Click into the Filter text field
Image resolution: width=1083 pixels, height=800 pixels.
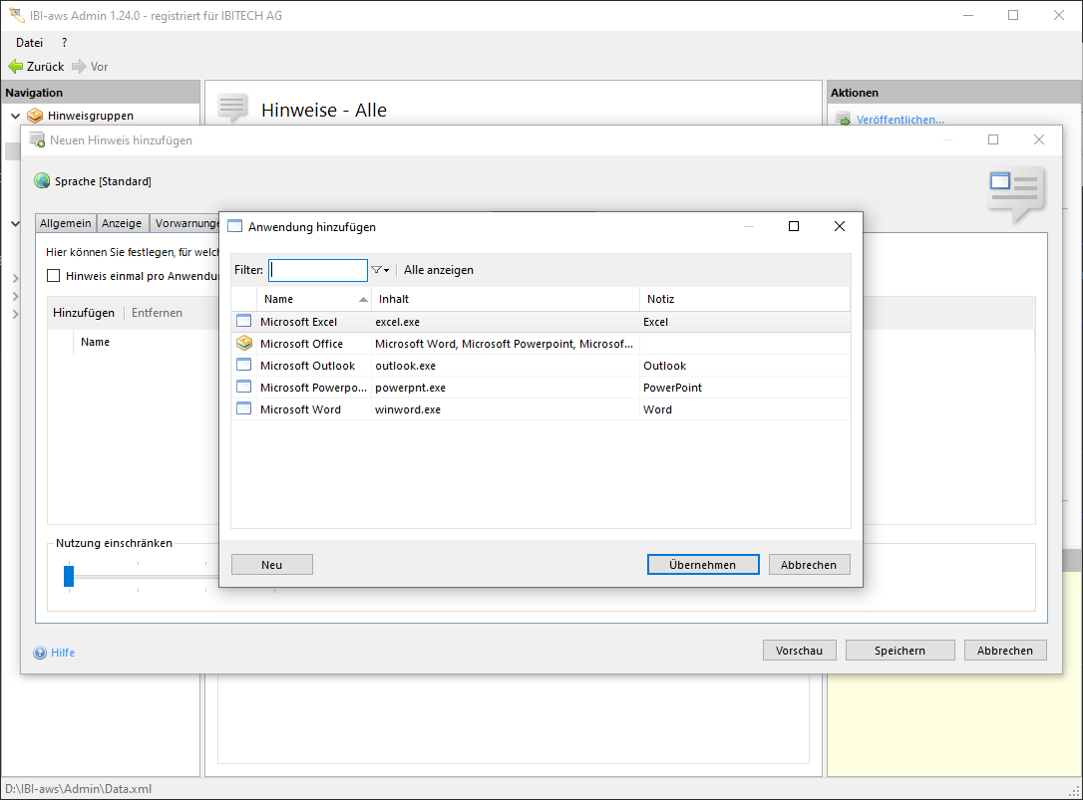(x=318, y=270)
